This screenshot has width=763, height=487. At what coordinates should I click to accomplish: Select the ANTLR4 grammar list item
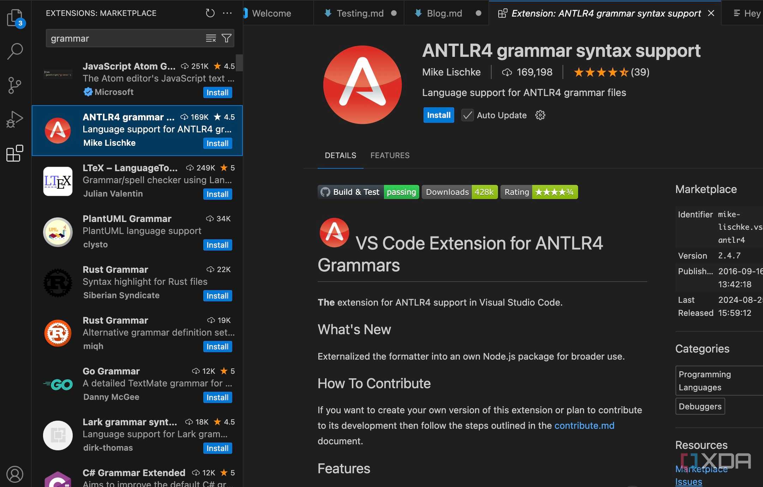click(x=137, y=130)
